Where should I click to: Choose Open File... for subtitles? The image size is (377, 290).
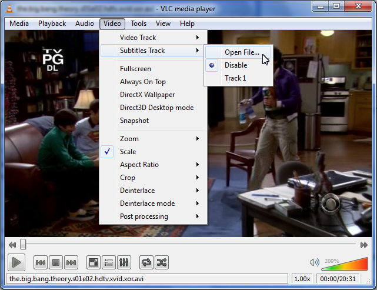pos(241,52)
